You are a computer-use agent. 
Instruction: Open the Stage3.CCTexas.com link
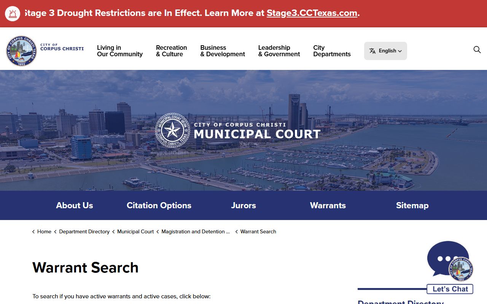coord(312,13)
